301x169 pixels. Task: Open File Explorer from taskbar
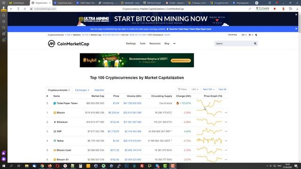tap(27, 166)
